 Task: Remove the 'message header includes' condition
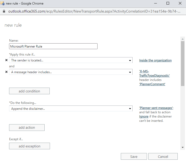[x=6, y=72]
